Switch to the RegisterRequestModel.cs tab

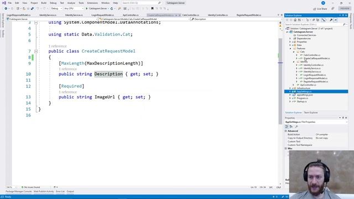249,15
